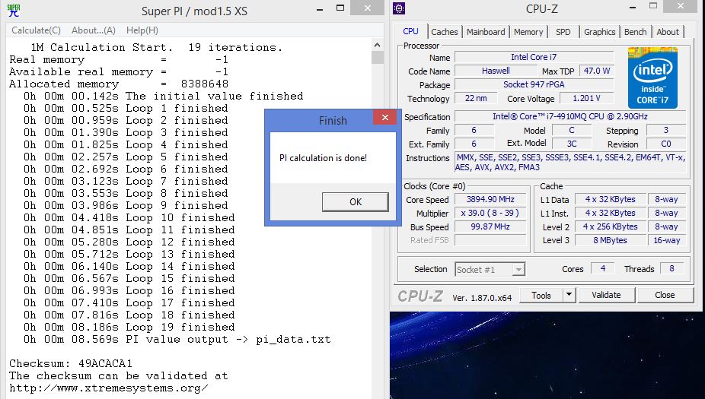Image resolution: width=705 pixels, height=399 pixels.
Task: Click the Allocated memory 8388648 line
Action: pos(119,84)
